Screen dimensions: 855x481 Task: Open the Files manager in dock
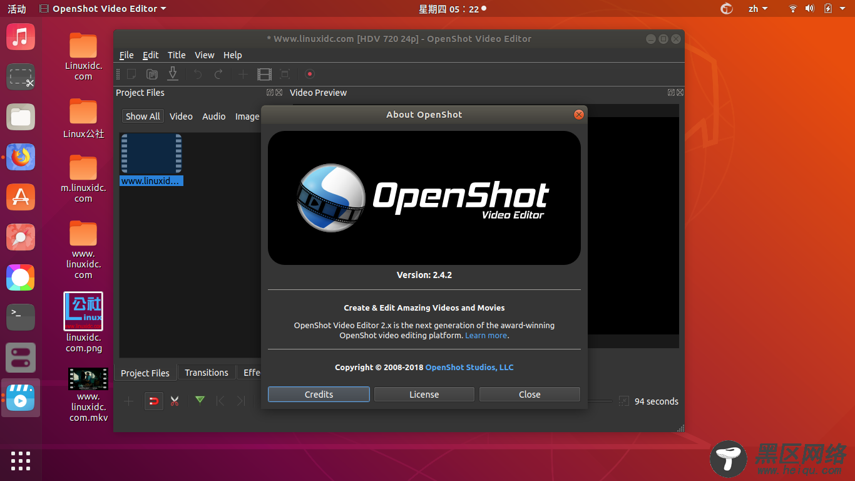tap(21, 117)
